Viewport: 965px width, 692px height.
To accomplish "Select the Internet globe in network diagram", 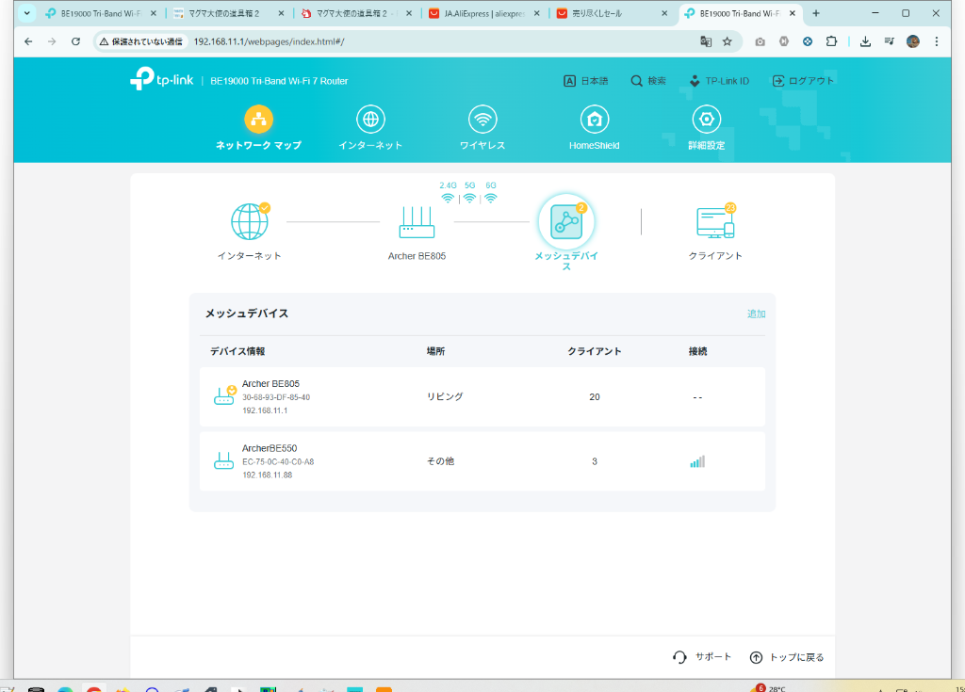I will click(x=249, y=221).
